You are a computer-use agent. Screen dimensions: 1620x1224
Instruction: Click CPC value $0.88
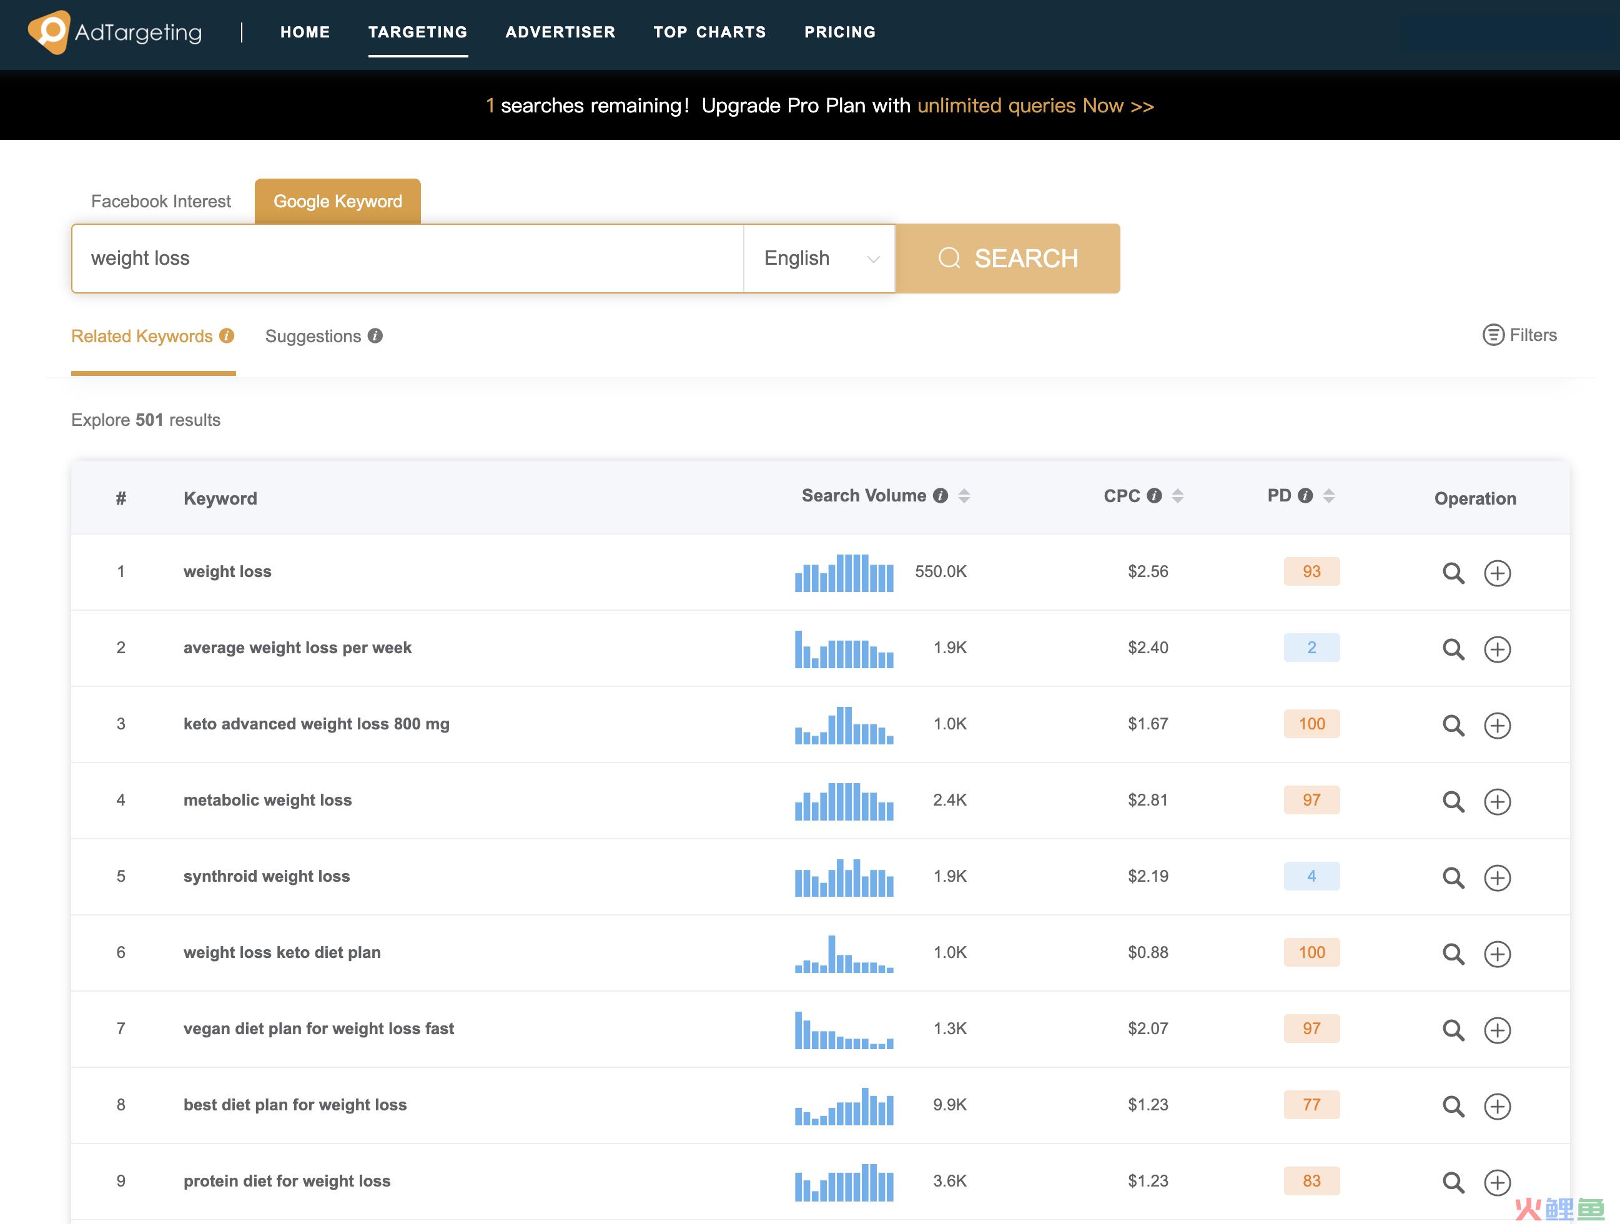click(x=1148, y=952)
